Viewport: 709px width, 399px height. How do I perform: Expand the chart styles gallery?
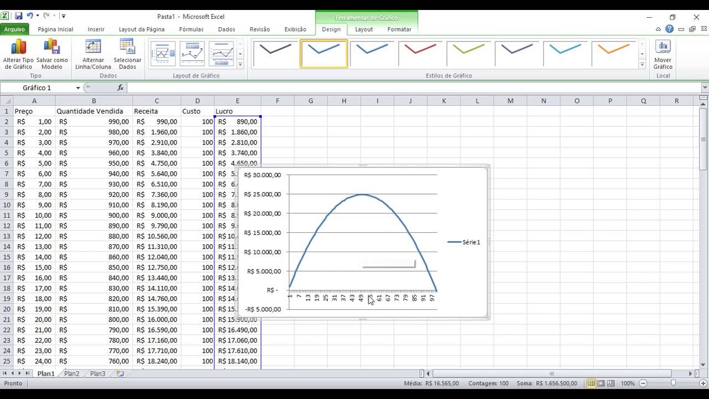pyautogui.click(x=642, y=64)
